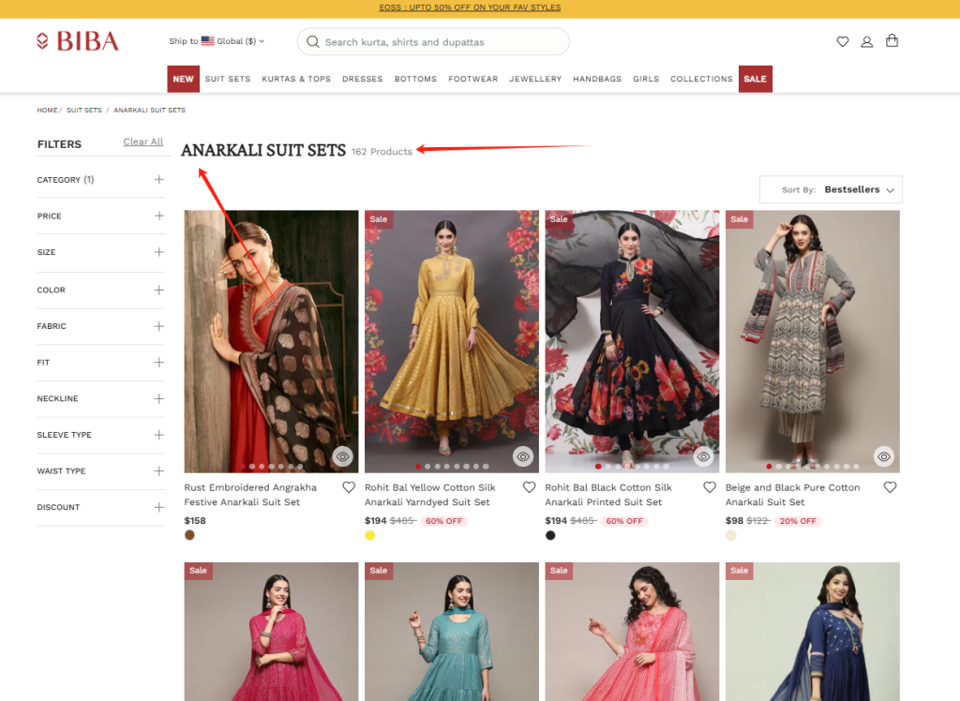Select the yellow color swatch under Rohit Bal suit
The height and width of the screenshot is (701, 960).
[369, 535]
